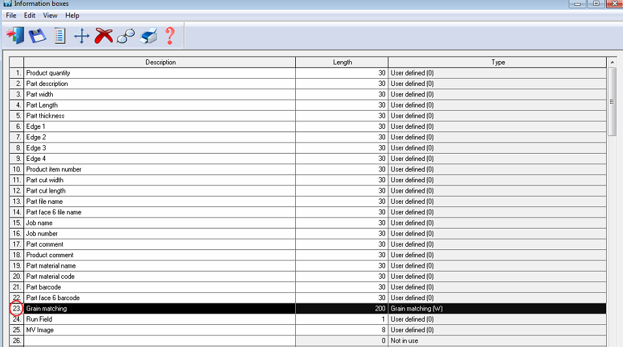
Task: Click the Description column header
Action: click(x=160, y=62)
